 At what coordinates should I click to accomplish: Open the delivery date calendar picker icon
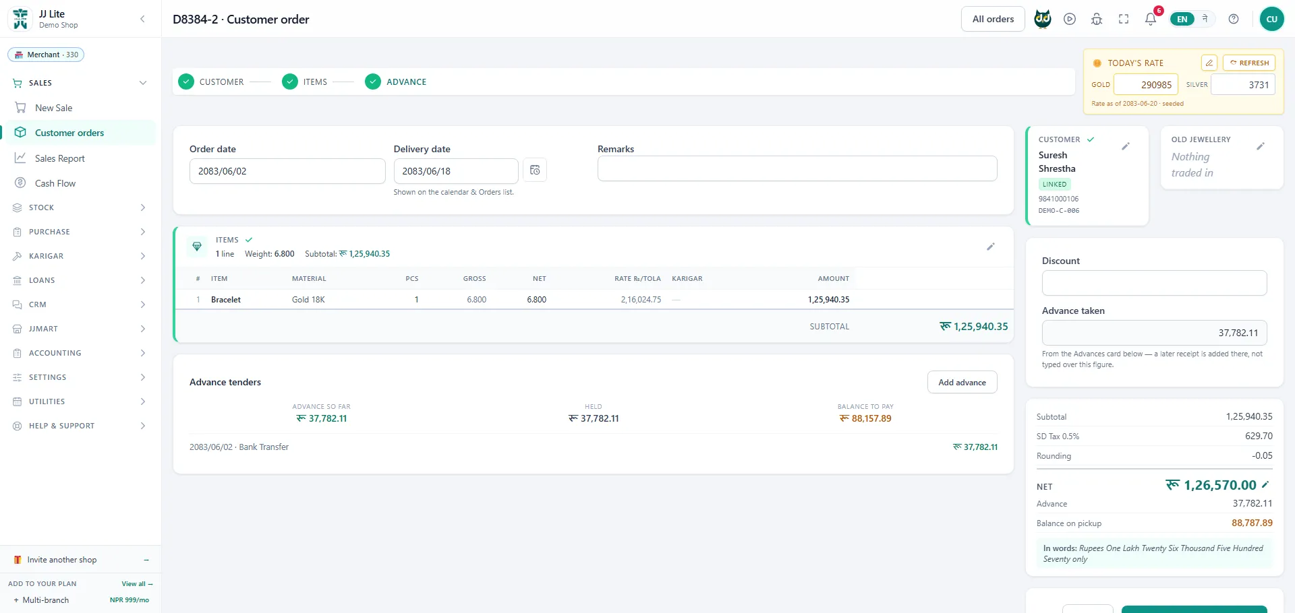point(535,170)
